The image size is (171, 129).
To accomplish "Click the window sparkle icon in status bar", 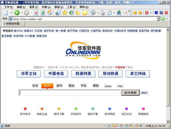I will tap(127, 126).
